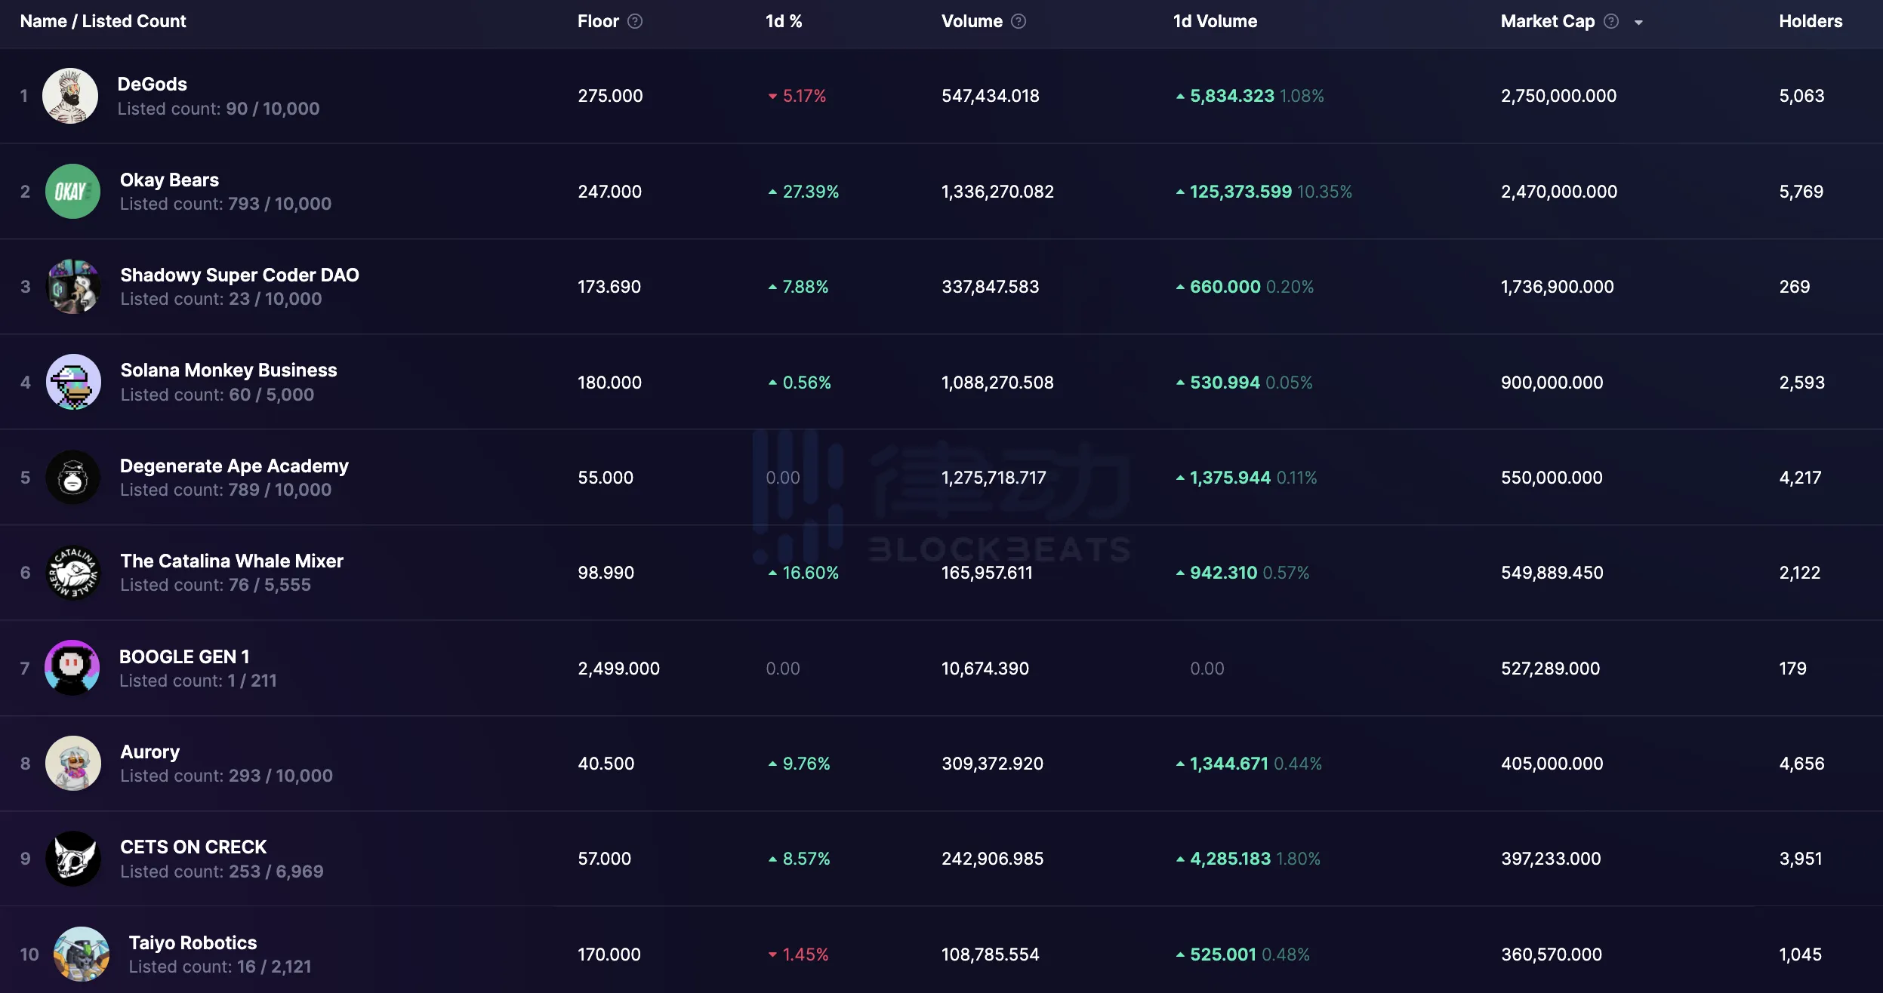Open the DeGods collection avatar

pyautogui.click(x=70, y=96)
